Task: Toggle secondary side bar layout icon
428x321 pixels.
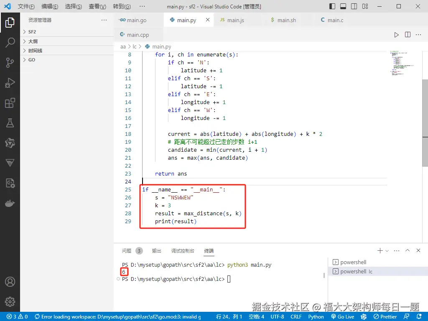Action: pos(354,6)
